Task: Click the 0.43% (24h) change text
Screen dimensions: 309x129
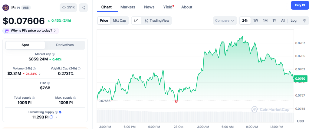Action: point(61,20)
